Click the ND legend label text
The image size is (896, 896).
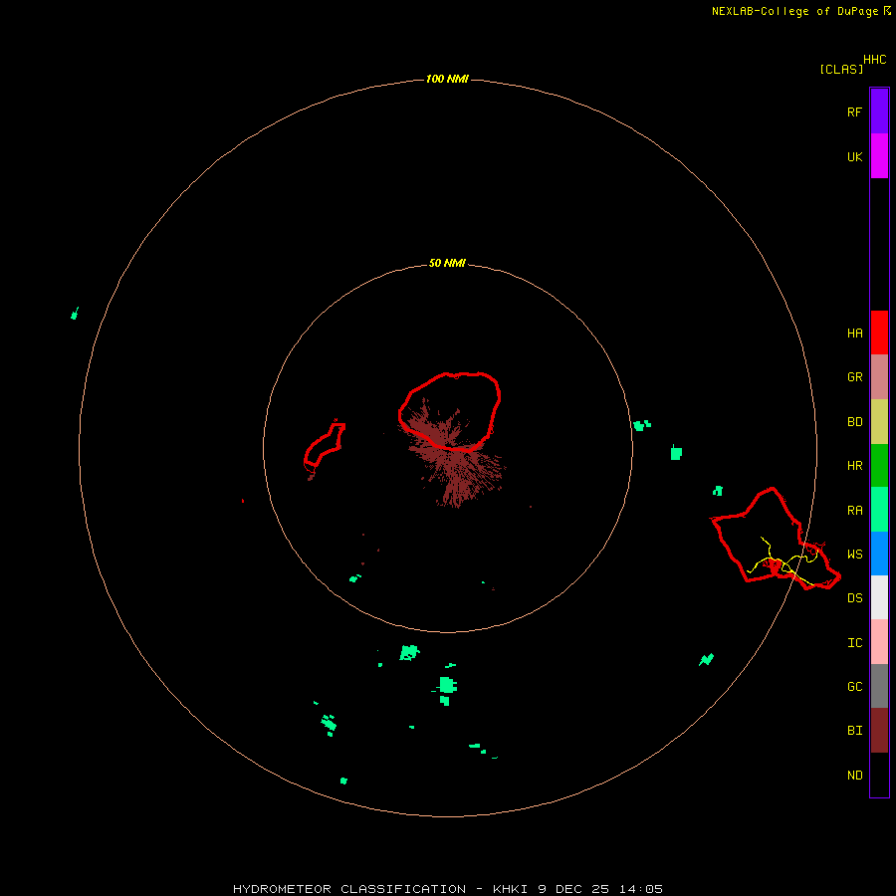click(x=855, y=776)
